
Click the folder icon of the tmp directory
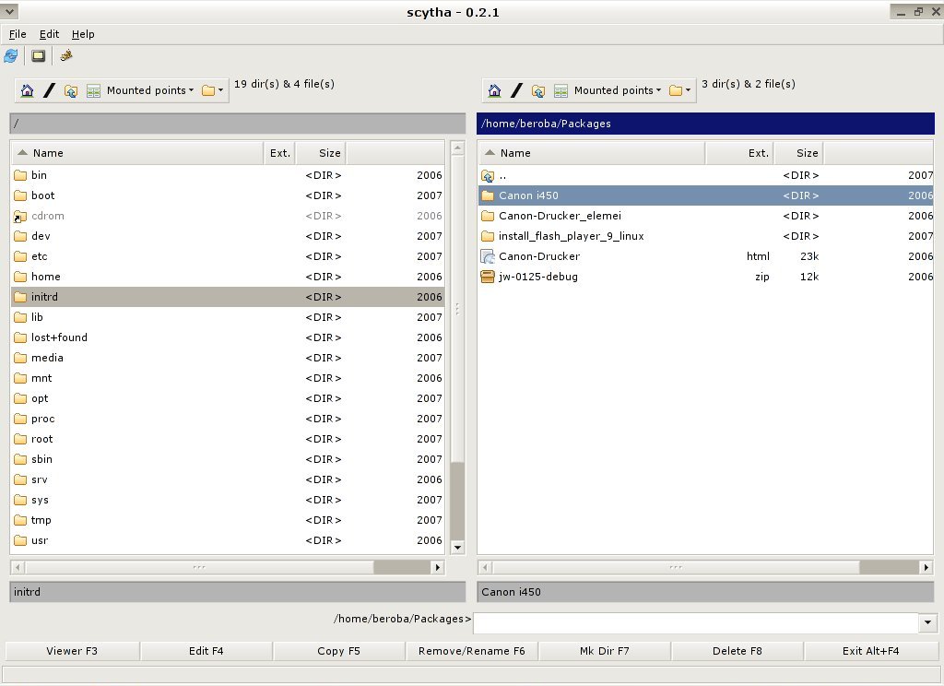pos(20,520)
